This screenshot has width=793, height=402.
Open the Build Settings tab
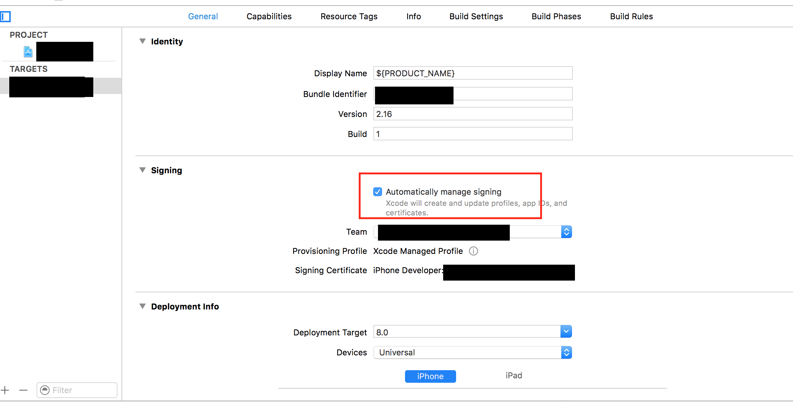(x=476, y=17)
